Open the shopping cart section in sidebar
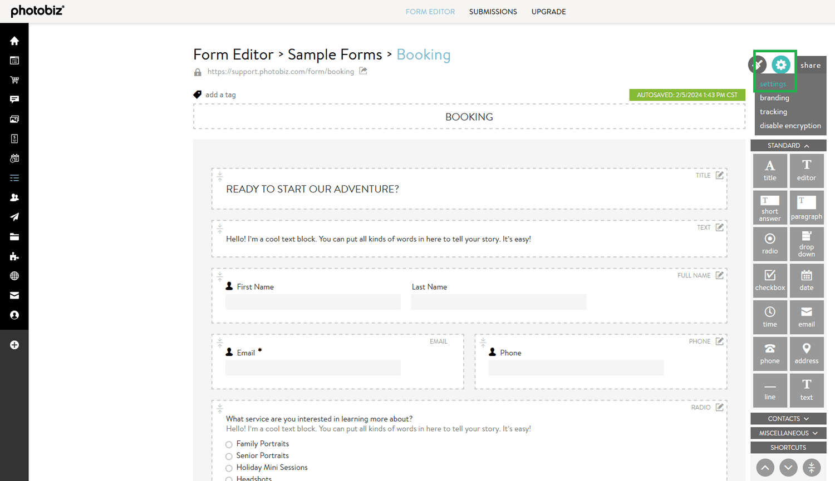This screenshot has width=835, height=481. coord(14,80)
